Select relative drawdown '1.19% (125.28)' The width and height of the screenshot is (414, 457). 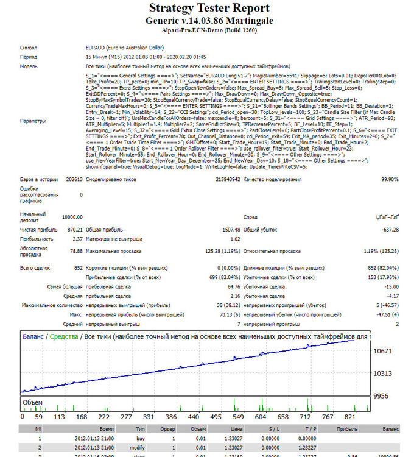coord(381,251)
